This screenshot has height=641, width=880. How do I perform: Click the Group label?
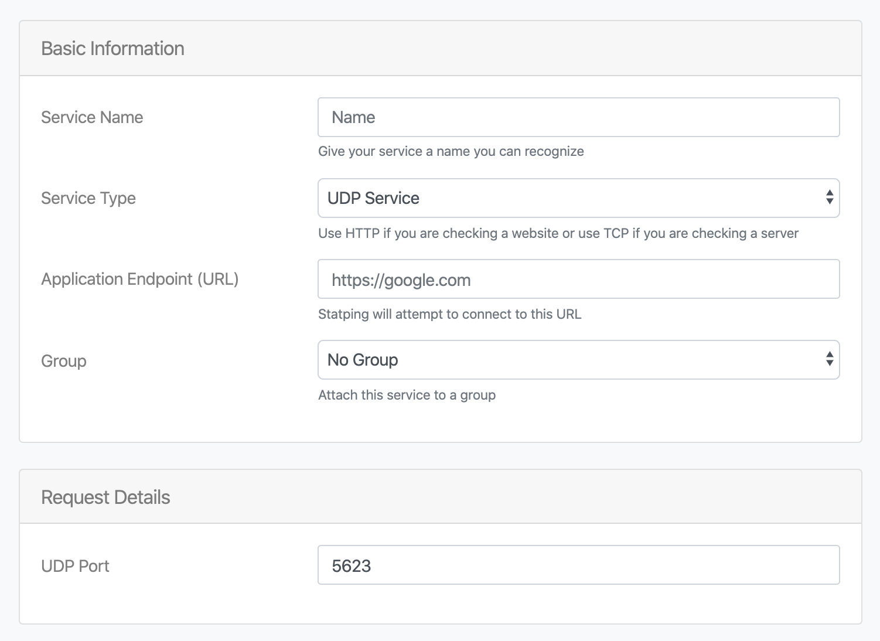[63, 360]
